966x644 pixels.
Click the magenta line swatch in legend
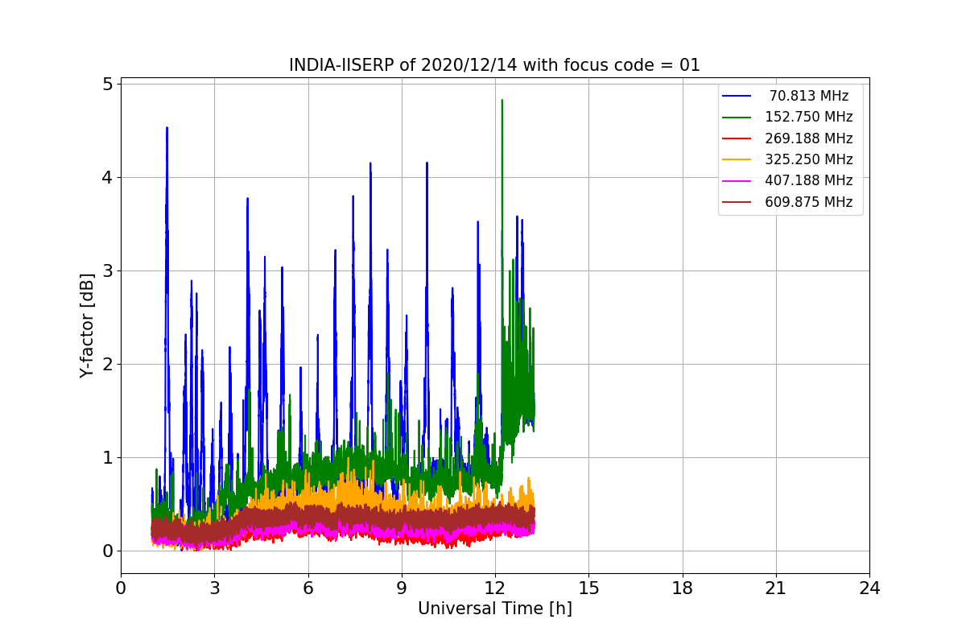click(x=737, y=181)
